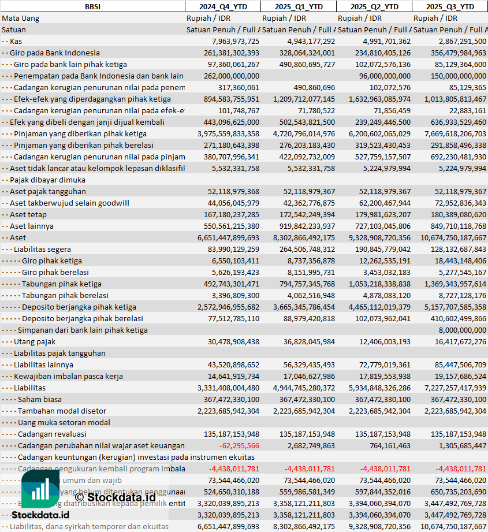This screenshot has width=488, height=532.
Task: Click Liabilitas segera row label
Action: (42, 249)
